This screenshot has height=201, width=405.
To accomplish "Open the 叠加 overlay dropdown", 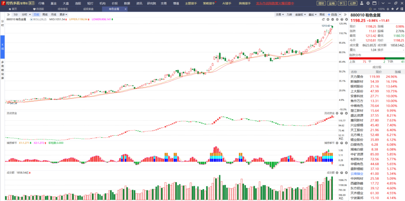I will point(312,15).
